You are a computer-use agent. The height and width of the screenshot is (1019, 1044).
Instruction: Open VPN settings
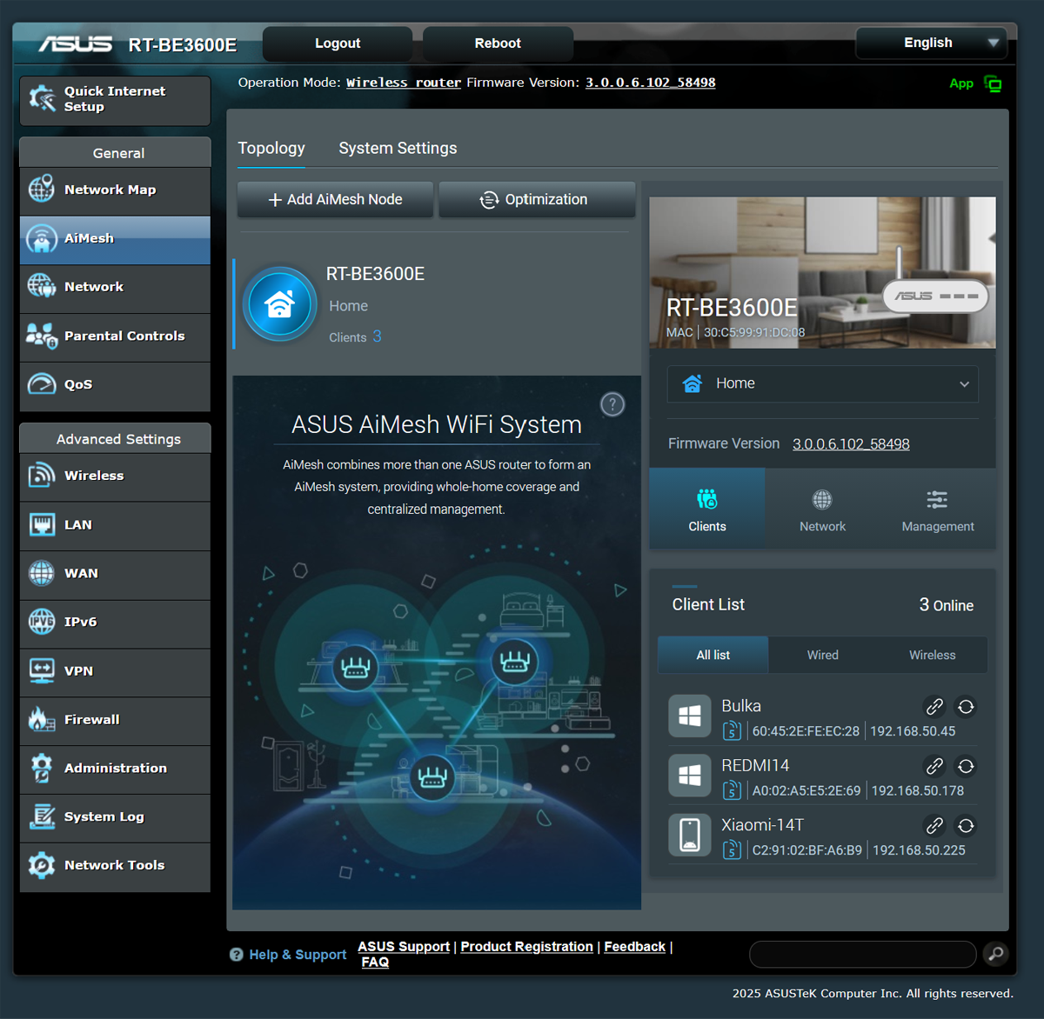tap(115, 671)
